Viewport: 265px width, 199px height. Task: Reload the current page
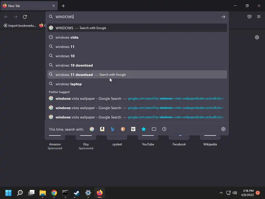(x=25, y=17)
